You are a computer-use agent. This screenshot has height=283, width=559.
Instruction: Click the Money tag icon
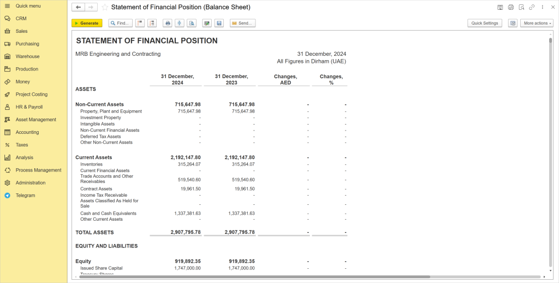[x=7, y=82]
